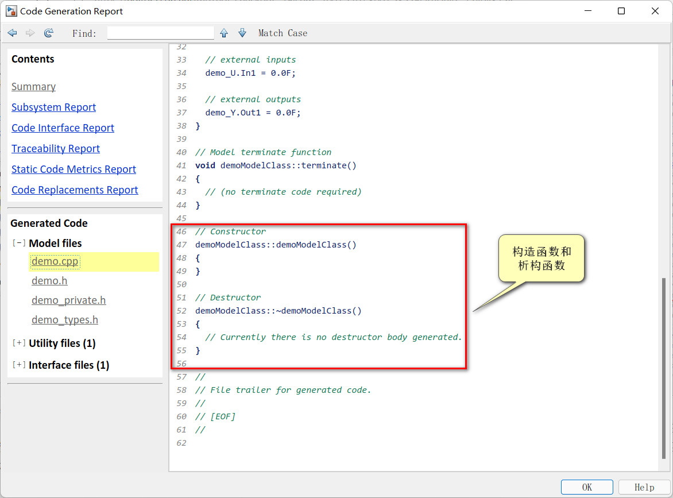Click the demo_U.In1 assignment line

coord(250,73)
